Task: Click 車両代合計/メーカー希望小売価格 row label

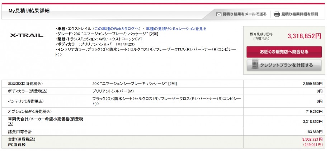Action: click(x=46, y=121)
